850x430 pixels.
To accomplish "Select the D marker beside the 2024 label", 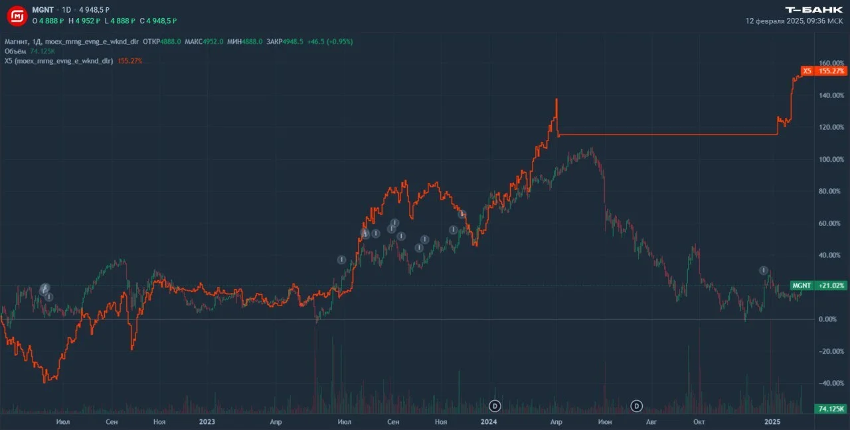I will point(495,405).
